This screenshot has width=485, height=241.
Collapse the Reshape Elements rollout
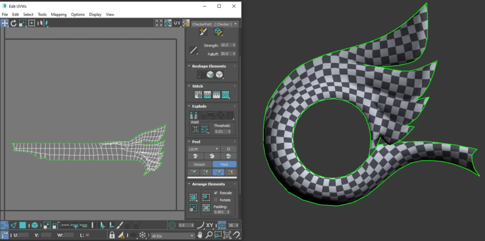click(x=189, y=66)
